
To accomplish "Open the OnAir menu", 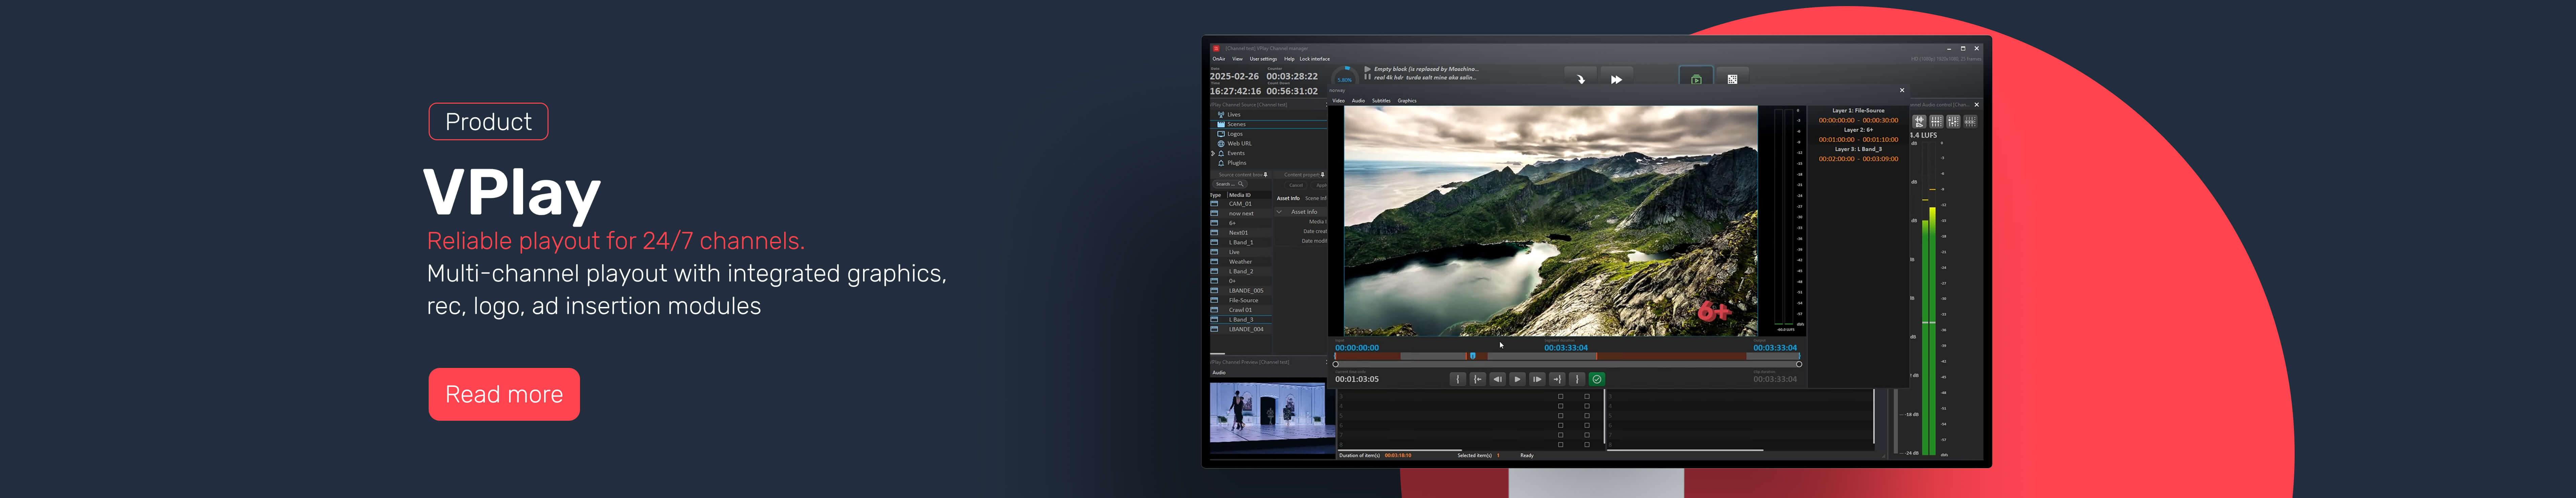I will pos(1219,59).
